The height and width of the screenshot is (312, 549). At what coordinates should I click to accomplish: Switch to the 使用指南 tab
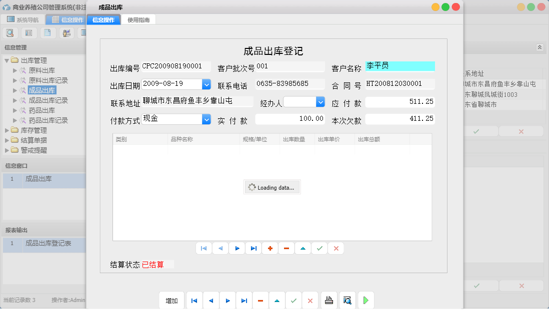138,19
